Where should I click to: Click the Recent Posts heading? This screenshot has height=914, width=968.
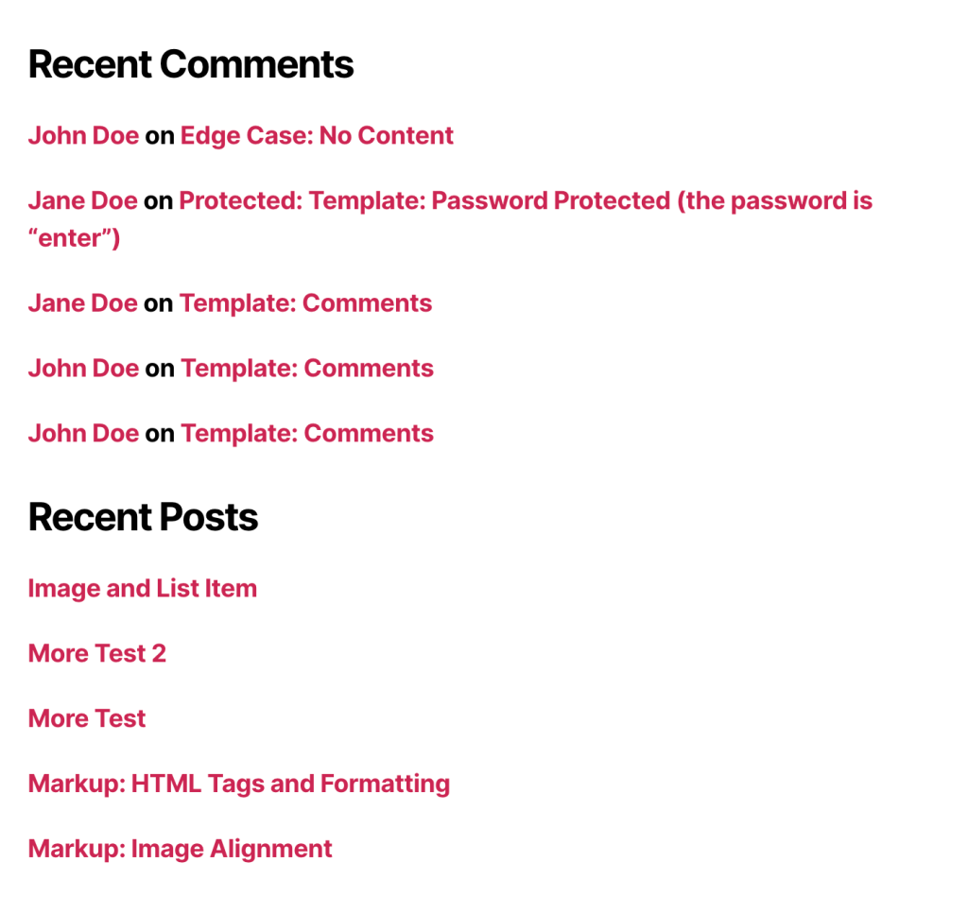coord(144,517)
